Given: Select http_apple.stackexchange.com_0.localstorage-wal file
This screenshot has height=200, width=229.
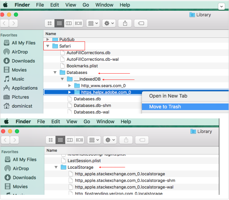Looking at the screenshot, I should 124,187.
